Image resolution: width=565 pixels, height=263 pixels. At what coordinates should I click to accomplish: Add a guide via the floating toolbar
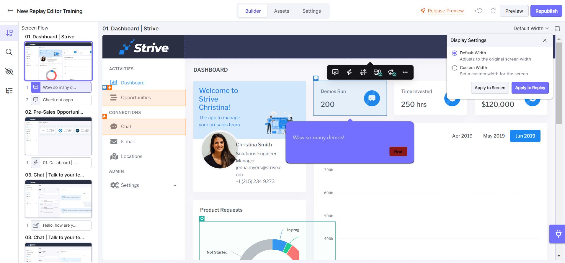pos(335,72)
